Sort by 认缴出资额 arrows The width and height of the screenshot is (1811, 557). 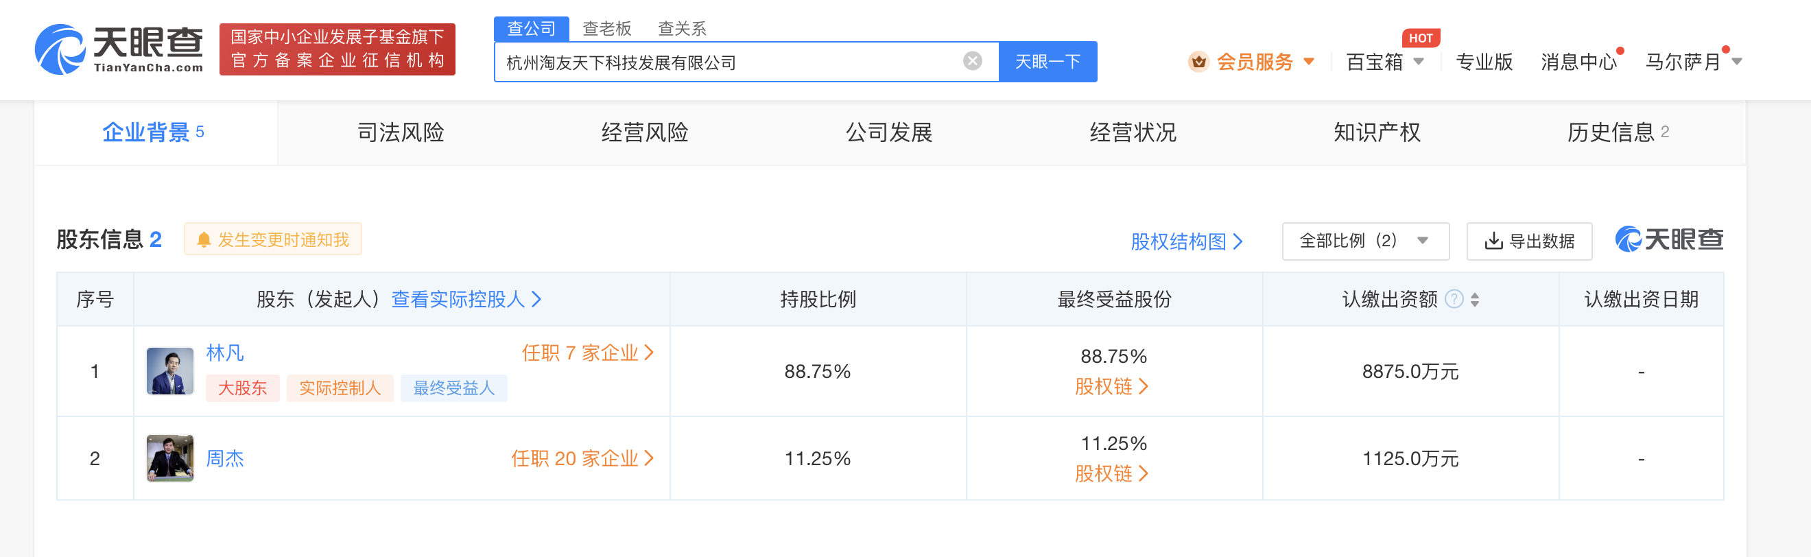pyautogui.click(x=1475, y=300)
